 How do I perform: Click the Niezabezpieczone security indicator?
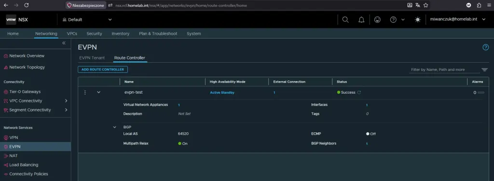(86, 5)
